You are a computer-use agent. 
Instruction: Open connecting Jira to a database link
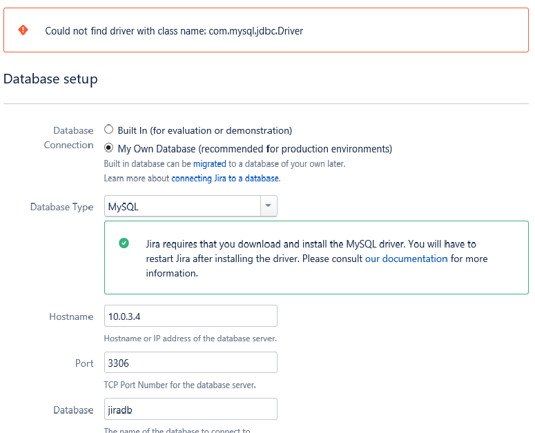point(225,179)
